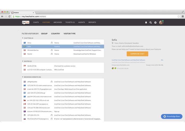
Task: Select visitor allflightbyelite
Action: pyautogui.click(x=63, y=82)
